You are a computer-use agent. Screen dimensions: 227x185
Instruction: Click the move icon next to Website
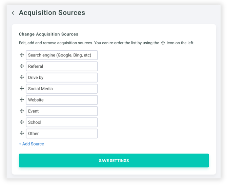22,99
